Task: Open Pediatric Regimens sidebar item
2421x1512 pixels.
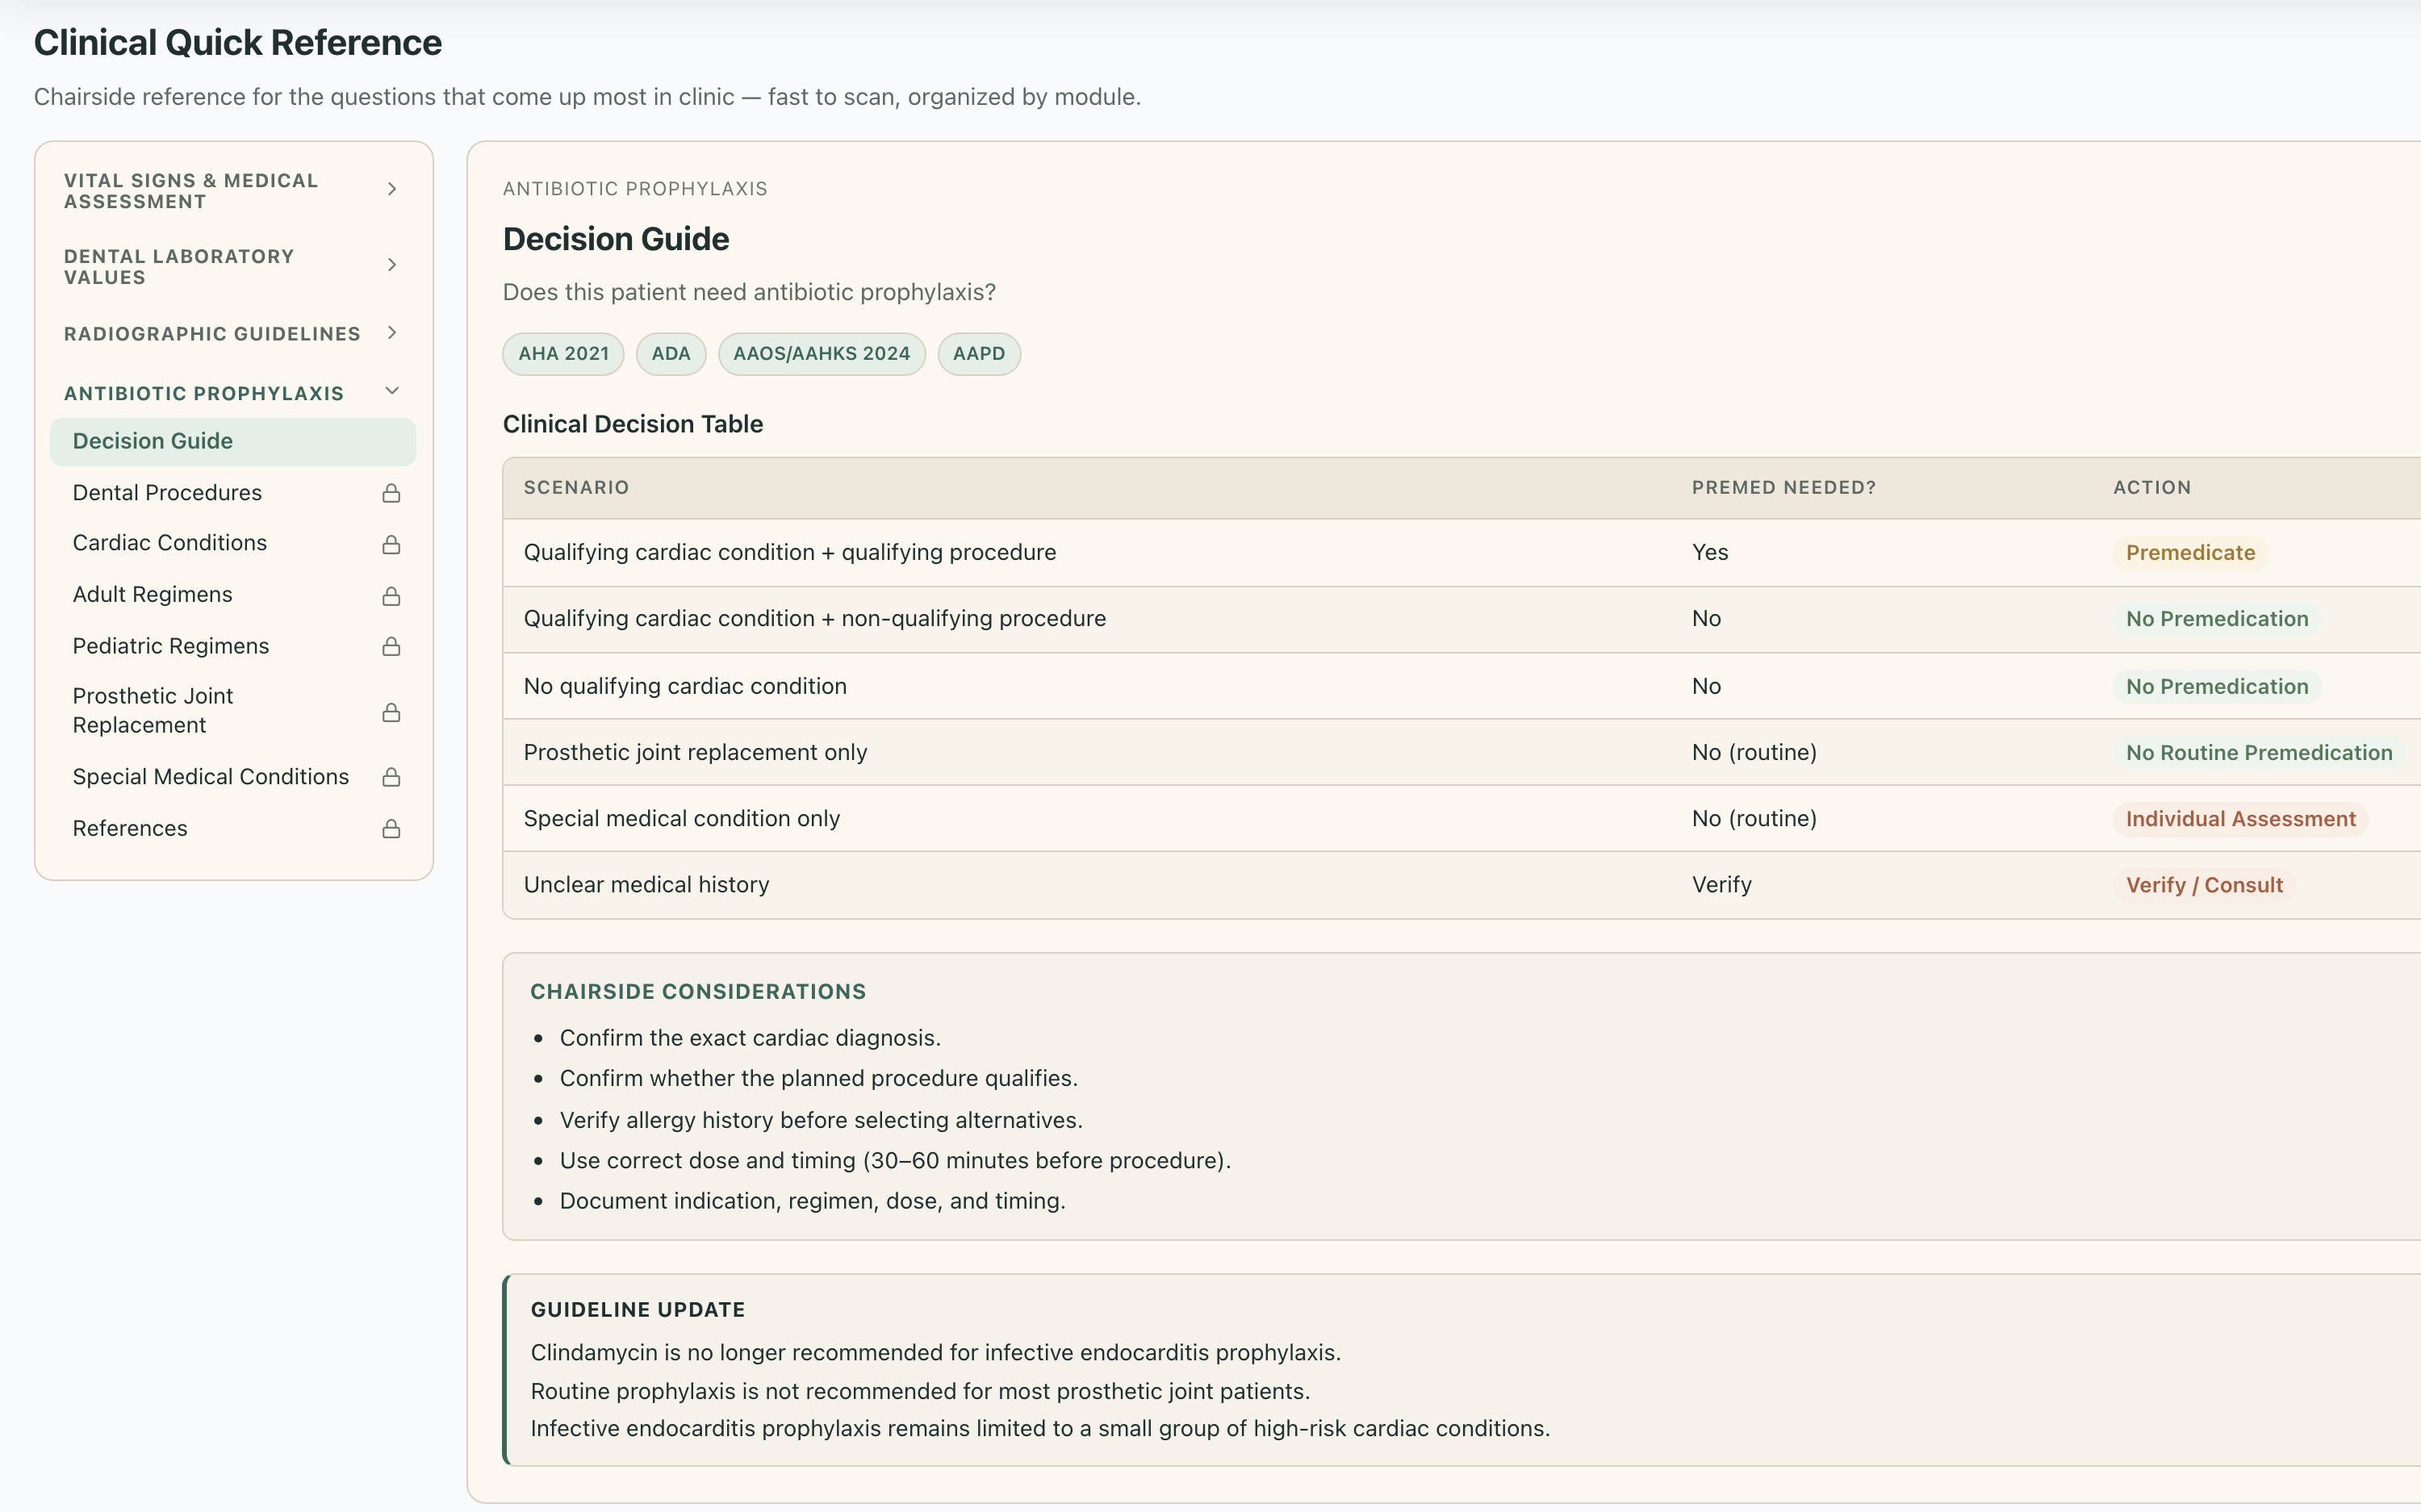Action: (x=233, y=646)
